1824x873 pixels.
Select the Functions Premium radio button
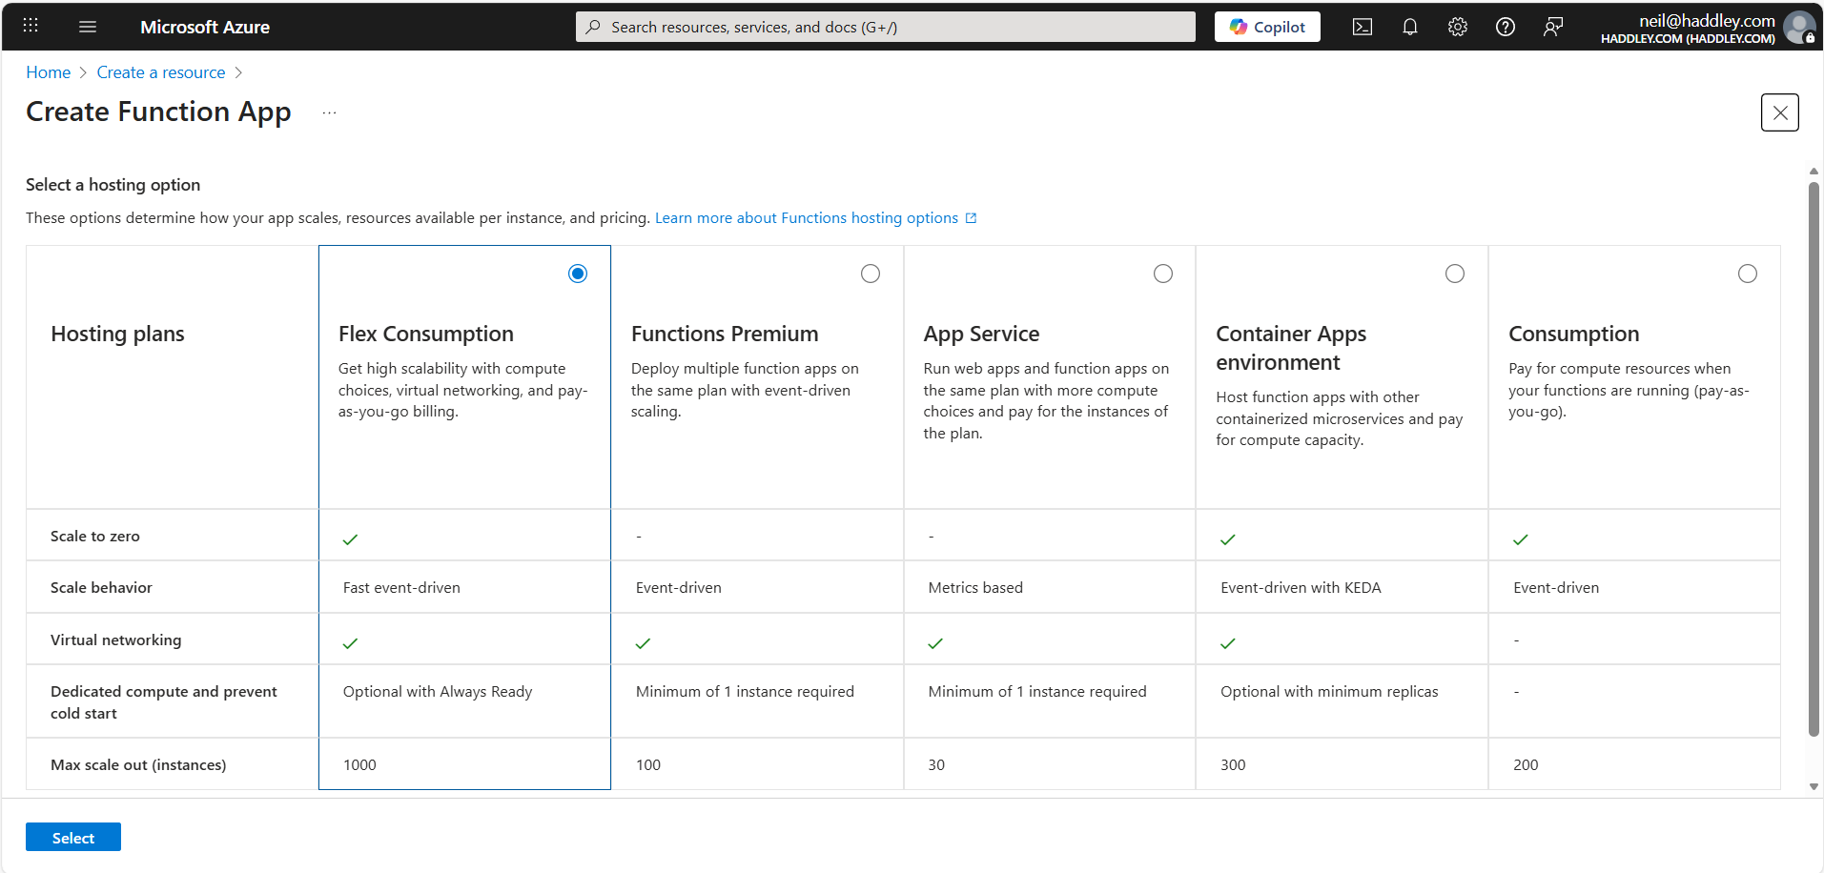[x=870, y=274]
